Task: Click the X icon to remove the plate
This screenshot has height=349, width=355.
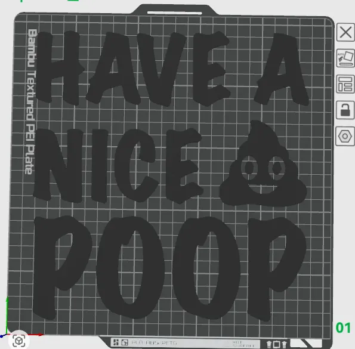Action: pos(345,32)
